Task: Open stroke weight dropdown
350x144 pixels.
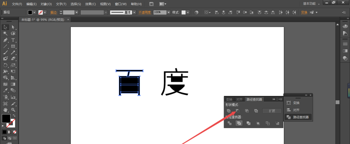Action: click(x=77, y=13)
